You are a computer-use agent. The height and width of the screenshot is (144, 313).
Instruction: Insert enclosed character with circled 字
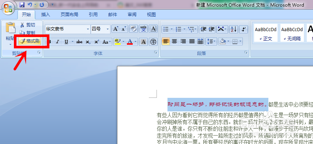click(x=153, y=42)
